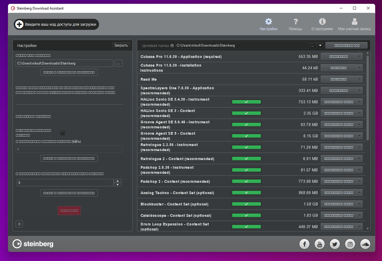Screen dimensions: 382x261
Task: Open Помощь question mark icon
Action: point(295,22)
